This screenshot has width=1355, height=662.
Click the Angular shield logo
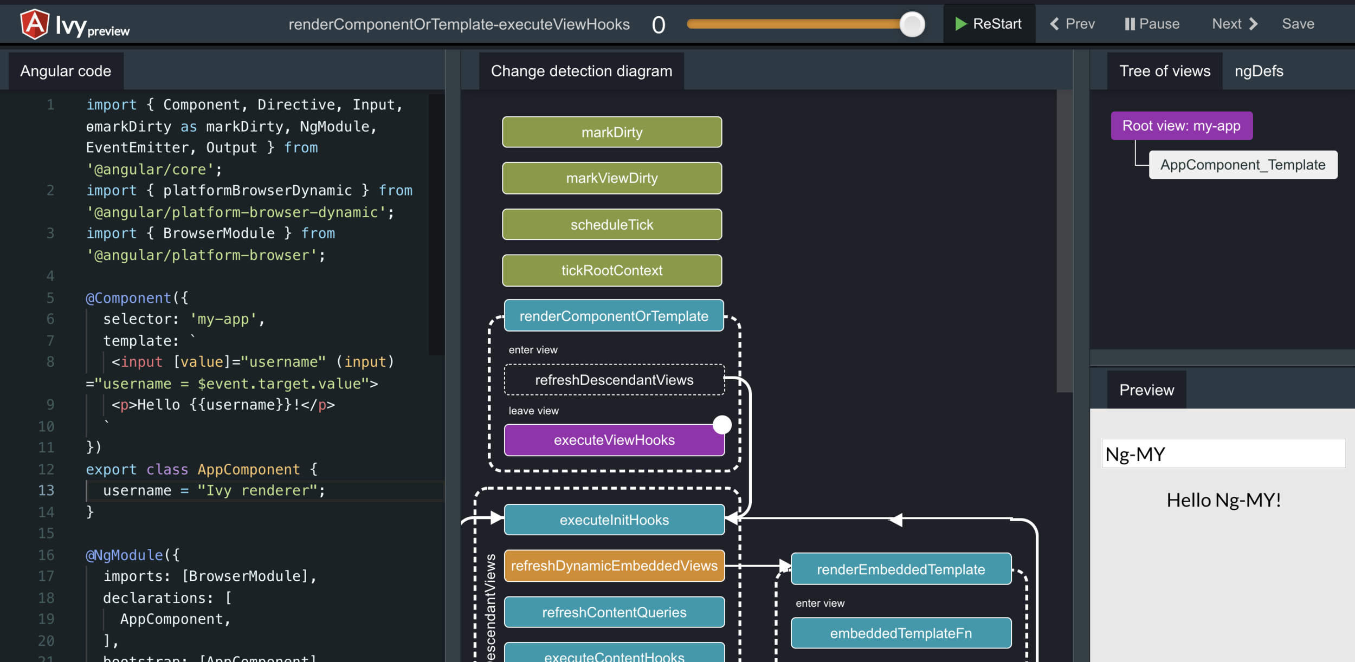pos(35,24)
